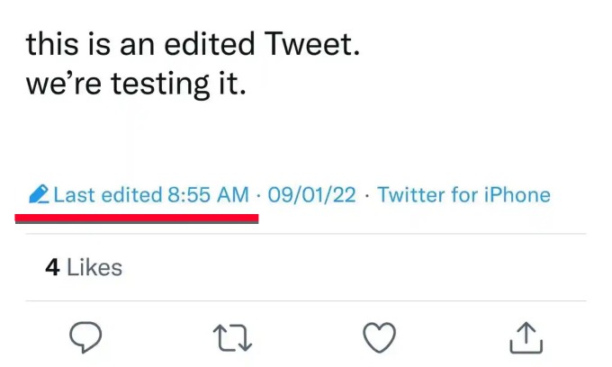Image resolution: width=612 pixels, height=367 pixels.
Task: Open the share sheet via upload arrow icon
Action: (x=526, y=336)
